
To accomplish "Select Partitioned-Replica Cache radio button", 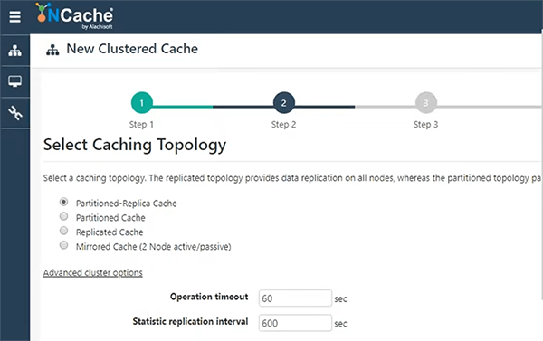I will tap(63, 202).
